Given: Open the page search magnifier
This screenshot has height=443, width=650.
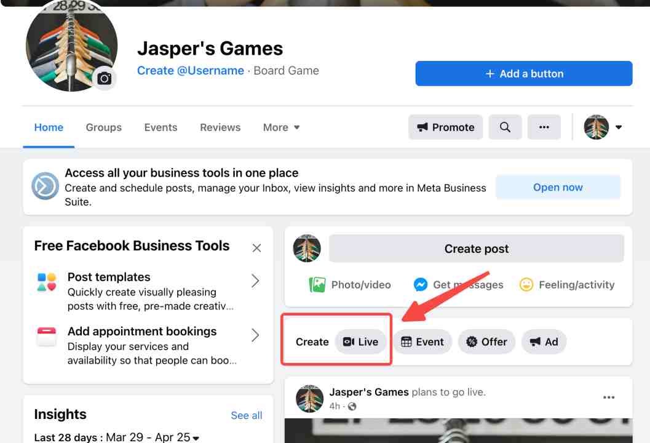Looking at the screenshot, I should [505, 127].
